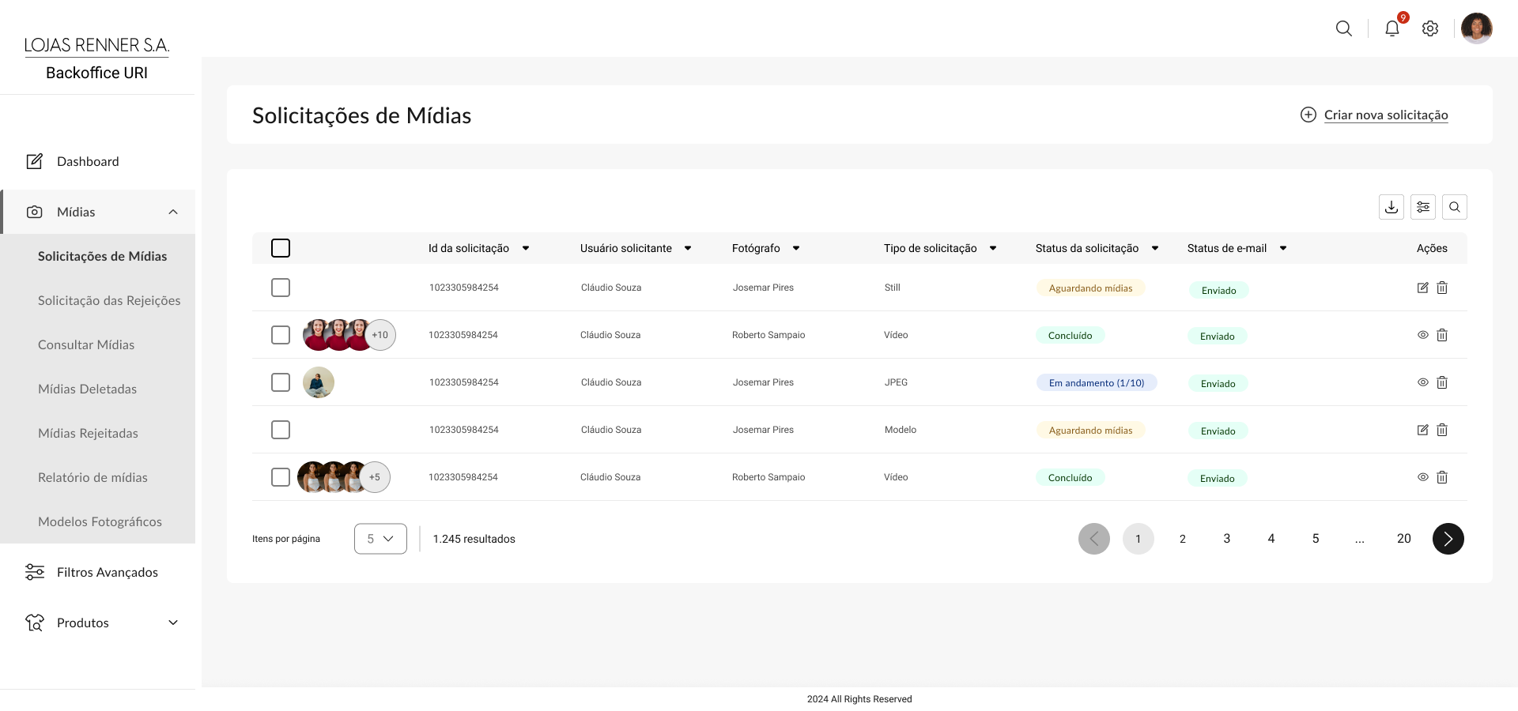Toggle the select-all checkbox in table header
This screenshot has width=1518, height=711.
tap(281, 248)
